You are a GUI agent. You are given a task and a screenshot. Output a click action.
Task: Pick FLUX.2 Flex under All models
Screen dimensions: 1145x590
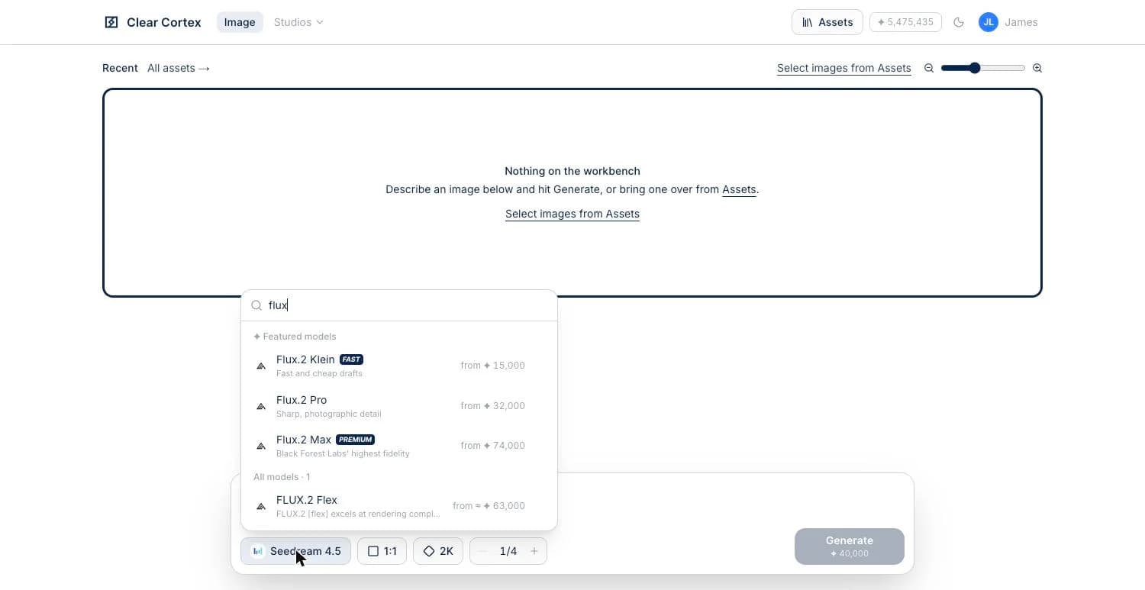[x=399, y=506]
